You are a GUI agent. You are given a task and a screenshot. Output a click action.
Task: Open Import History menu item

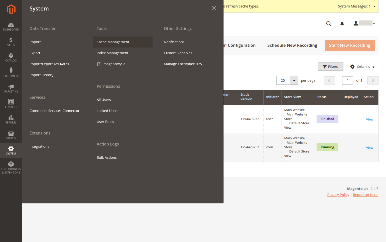pos(42,75)
